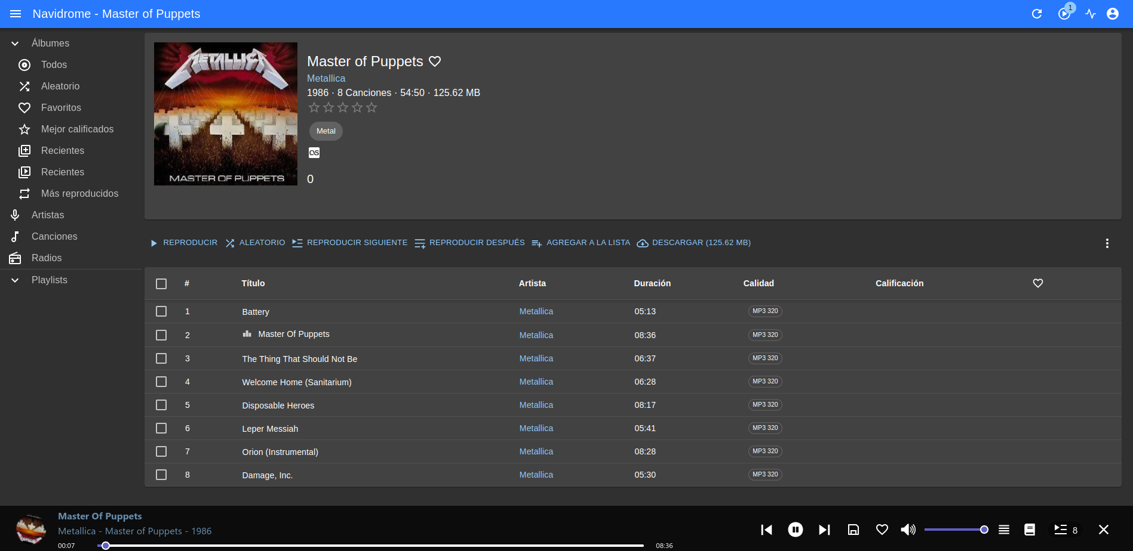Open Canciones in the sidebar
1133x551 pixels.
[54, 236]
